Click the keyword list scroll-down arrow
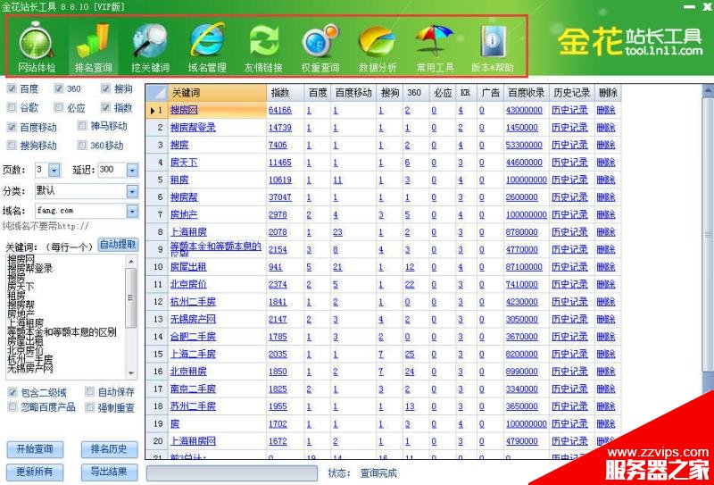The height and width of the screenshot is (485, 714). tap(131, 373)
